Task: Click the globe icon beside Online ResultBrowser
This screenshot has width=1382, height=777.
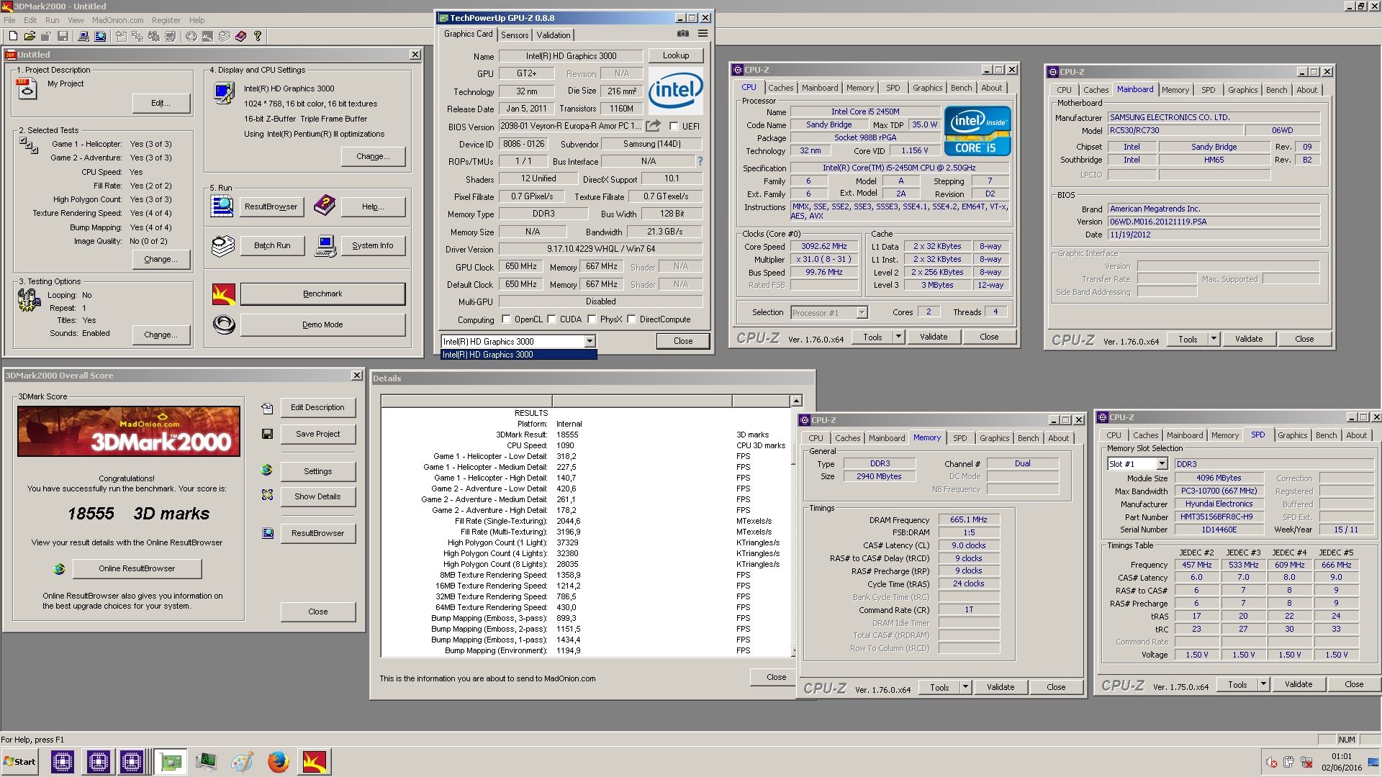Action: tap(59, 568)
